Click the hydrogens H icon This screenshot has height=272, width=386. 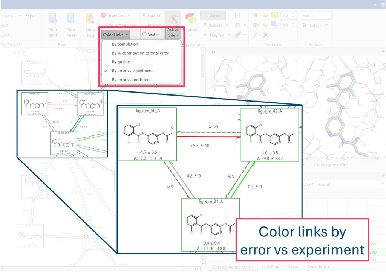click(x=237, y=15)
